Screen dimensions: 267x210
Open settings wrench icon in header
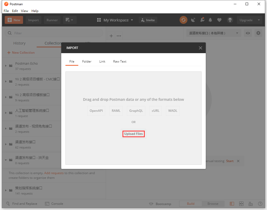(202, 20)
